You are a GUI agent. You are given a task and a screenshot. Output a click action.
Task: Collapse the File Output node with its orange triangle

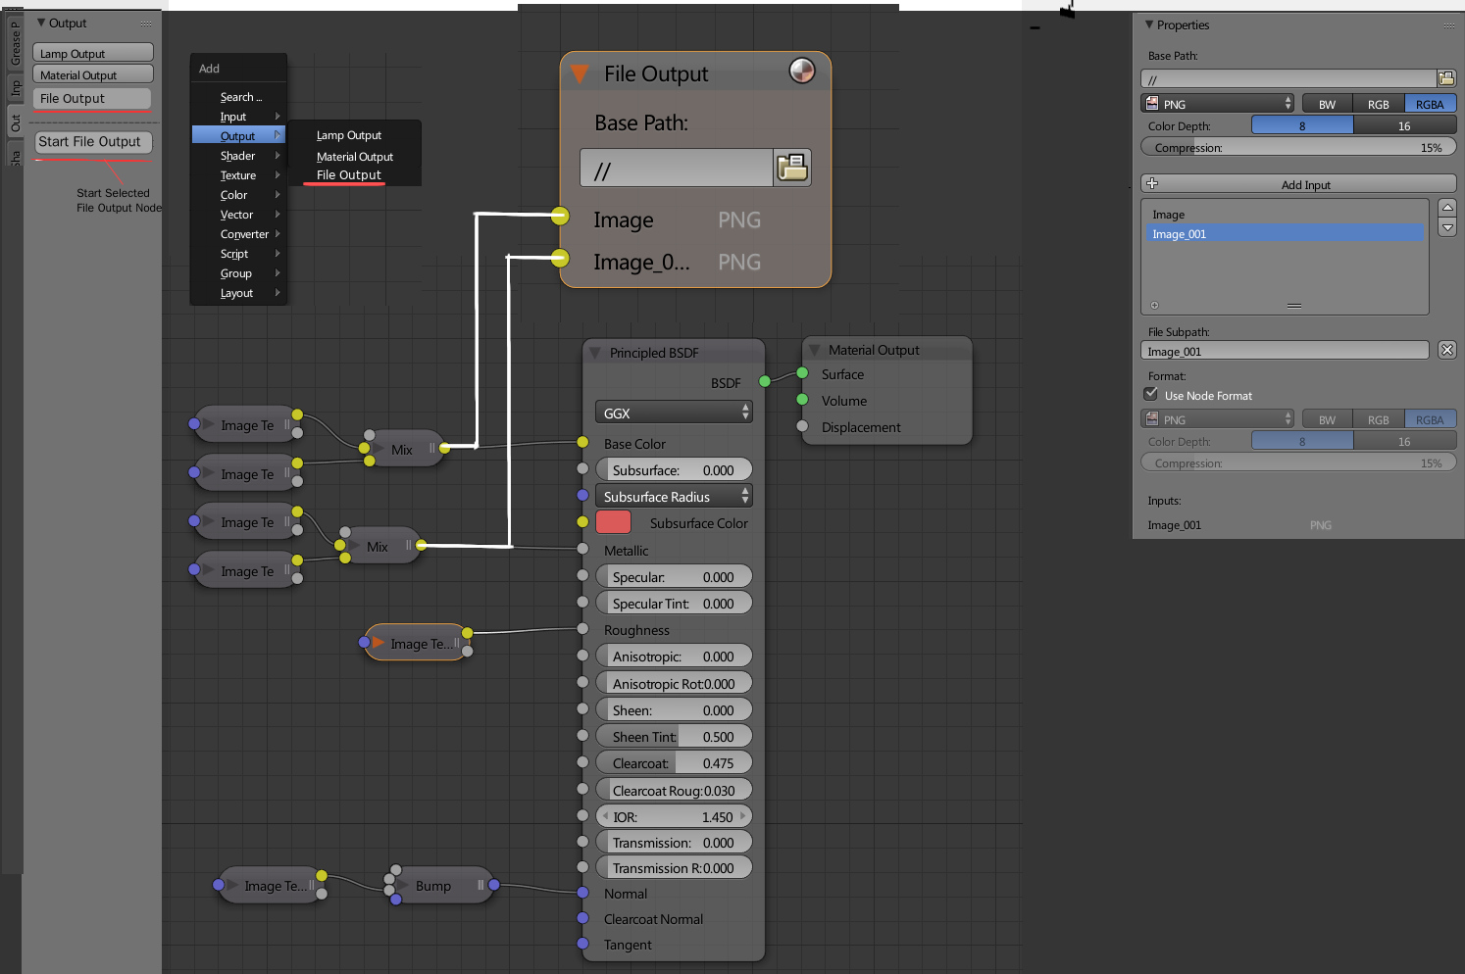(580, 73)
